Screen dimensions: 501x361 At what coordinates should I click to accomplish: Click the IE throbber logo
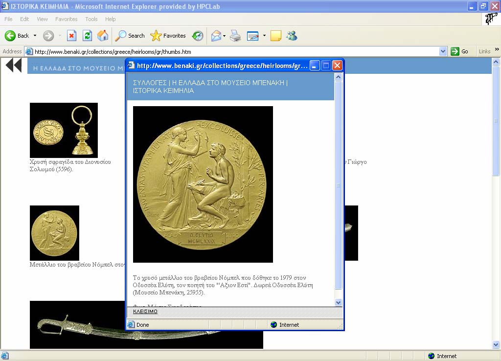tap(491, 19)
